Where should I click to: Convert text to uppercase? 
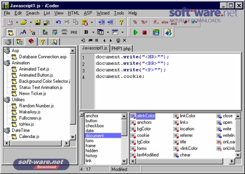point(23,32)
